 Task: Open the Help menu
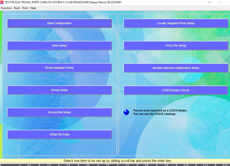(x=33, y=8)
